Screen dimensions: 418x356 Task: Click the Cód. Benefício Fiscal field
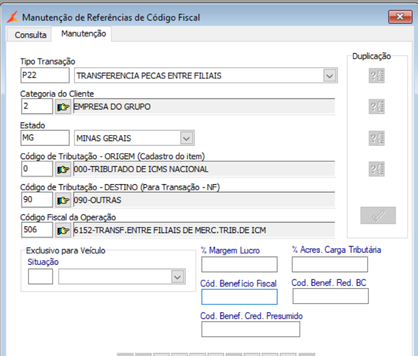[239, 297]
